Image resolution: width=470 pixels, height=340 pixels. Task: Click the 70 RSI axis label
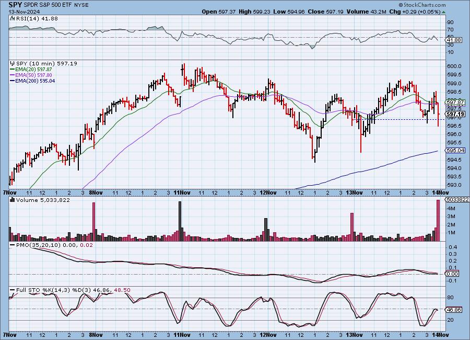click(x=451, y=30)
